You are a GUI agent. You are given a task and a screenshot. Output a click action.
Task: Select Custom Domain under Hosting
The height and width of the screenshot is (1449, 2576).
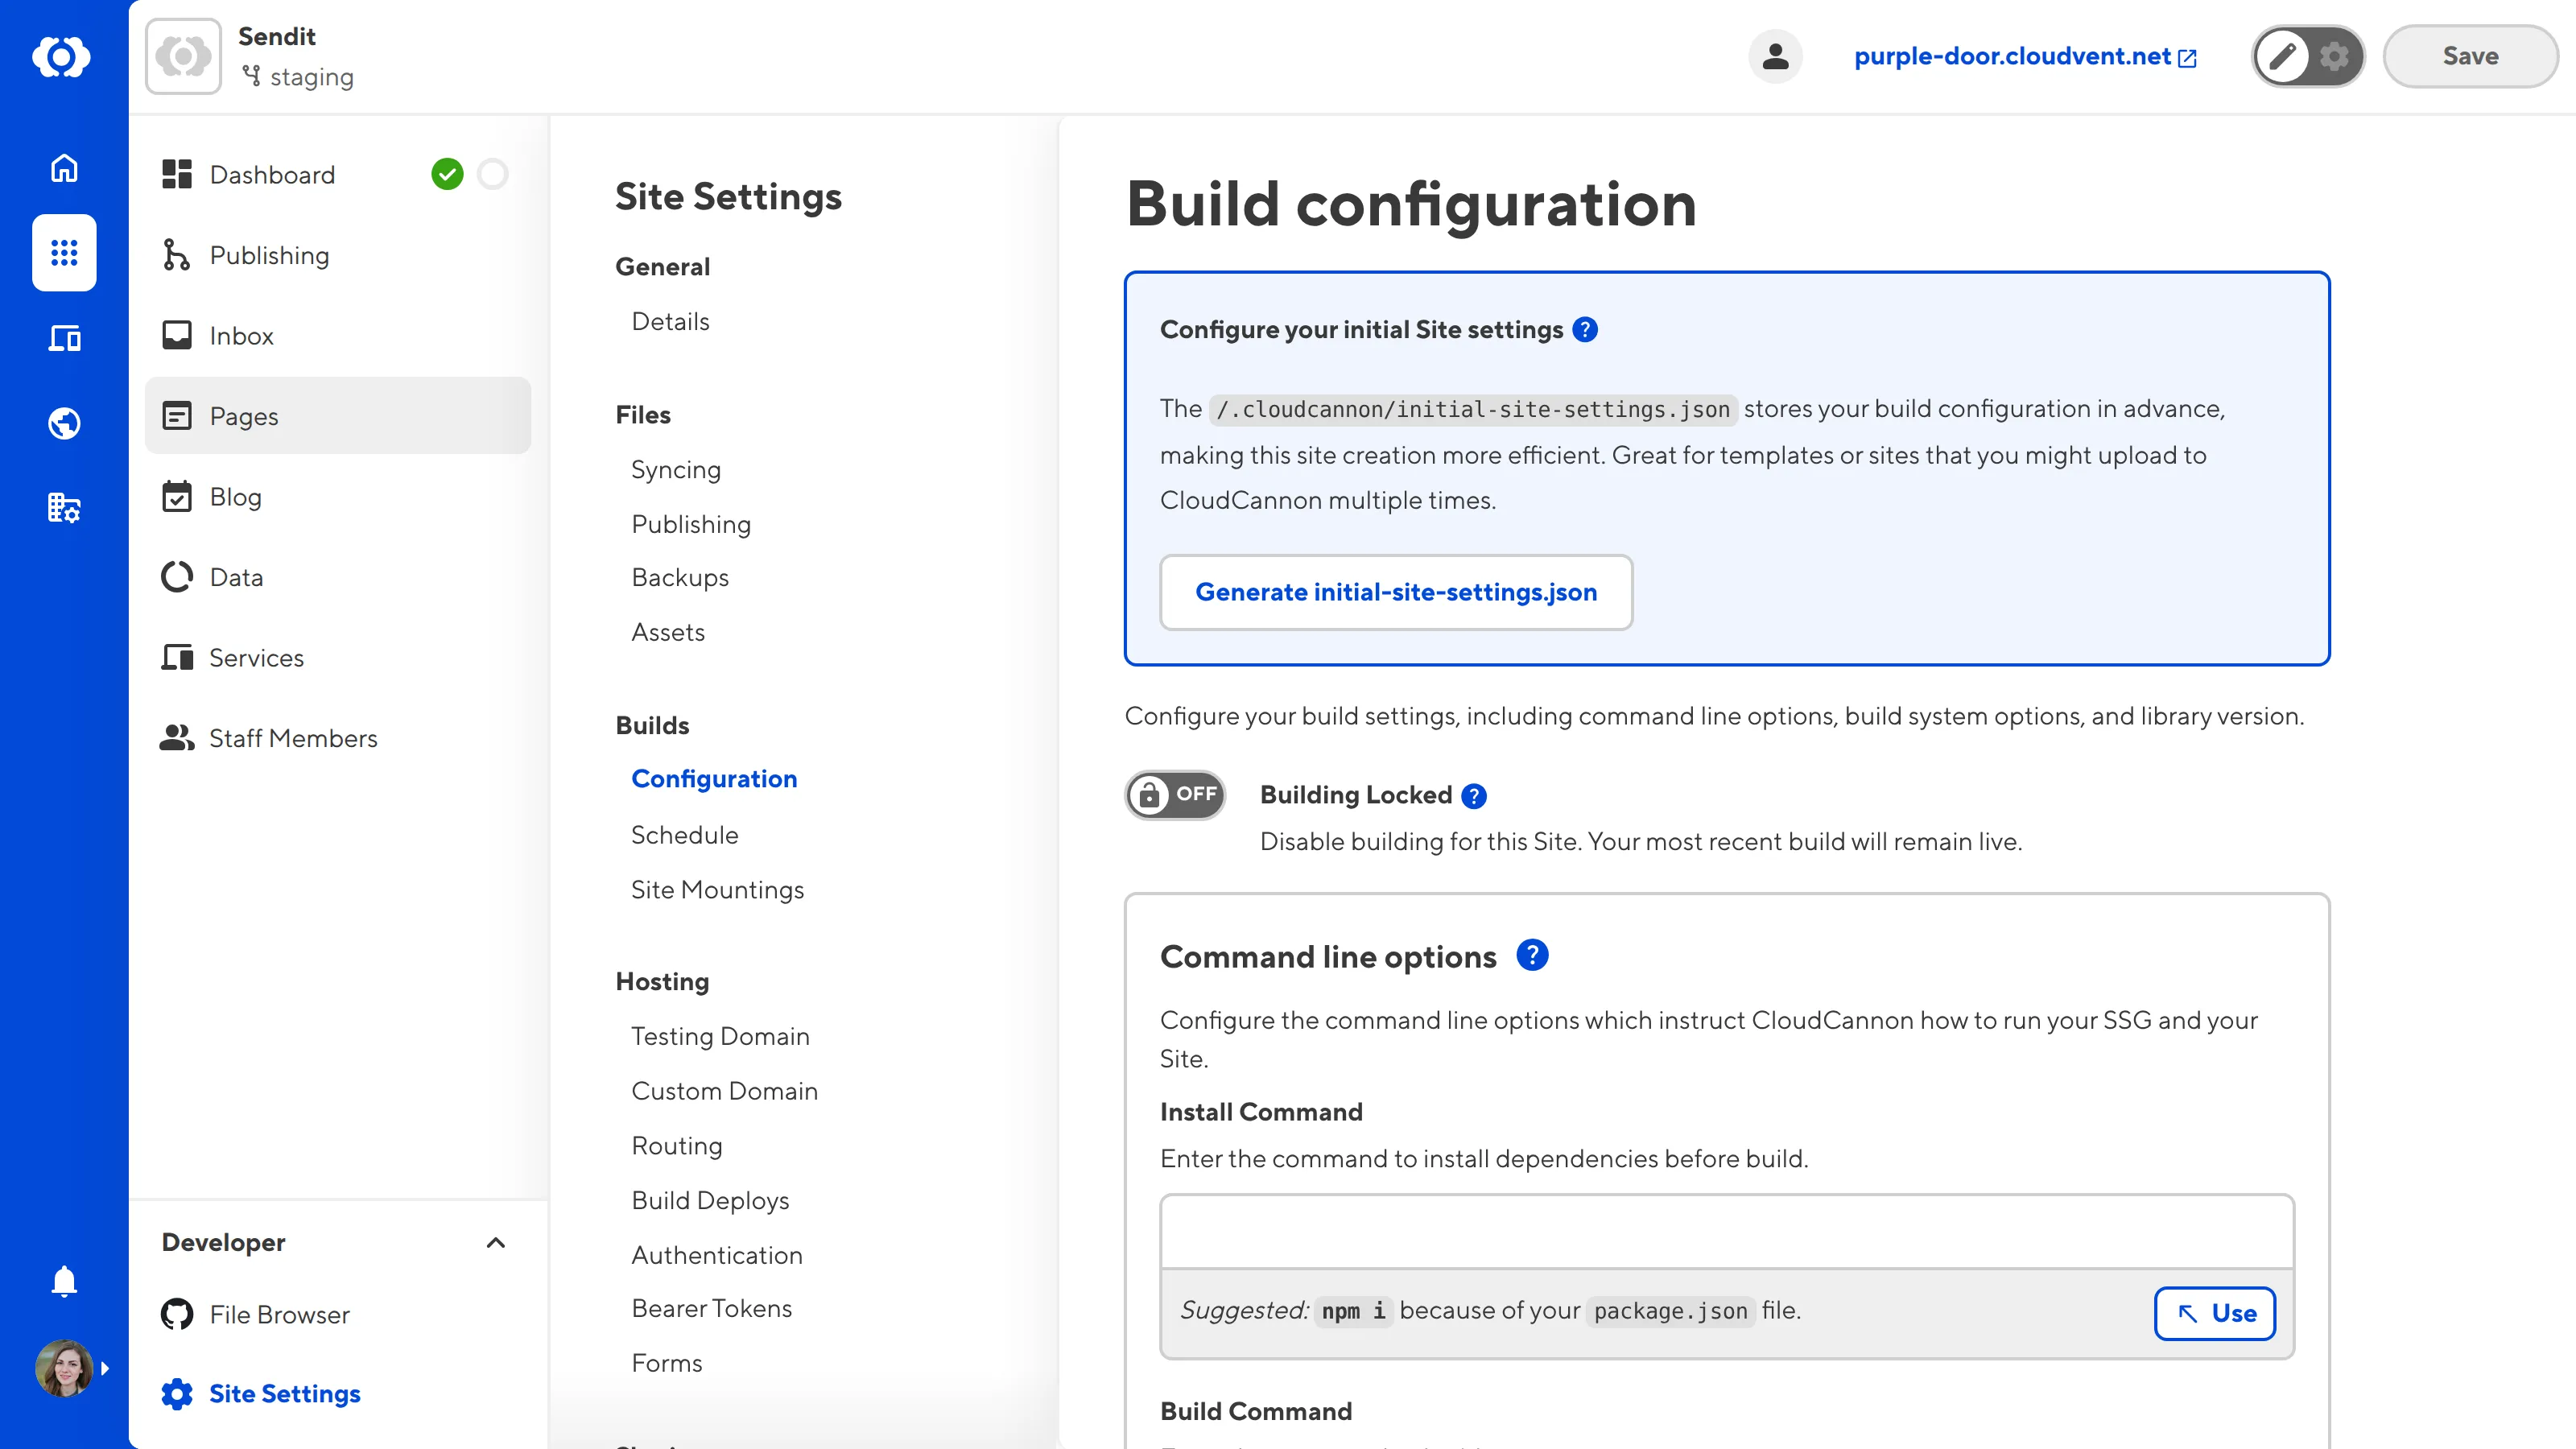pos(724,1090)
